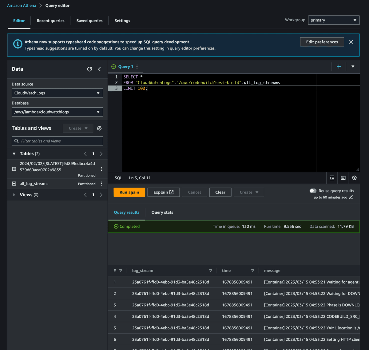Open all_log_streams table actions menu
This screenshot has height=350, width=369.
coord(101,184)
